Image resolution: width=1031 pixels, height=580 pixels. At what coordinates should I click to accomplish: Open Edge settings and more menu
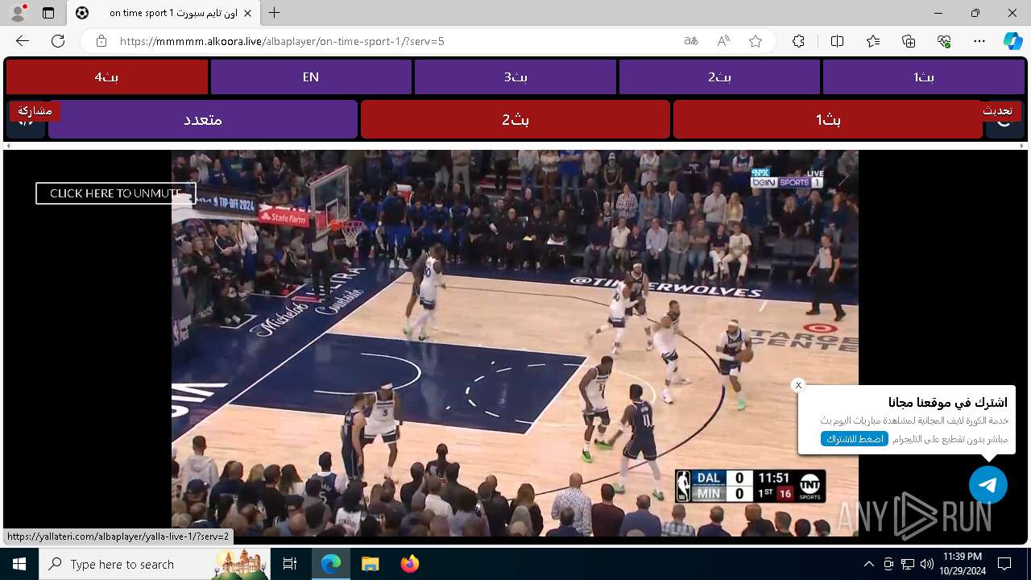pos(979,41)
